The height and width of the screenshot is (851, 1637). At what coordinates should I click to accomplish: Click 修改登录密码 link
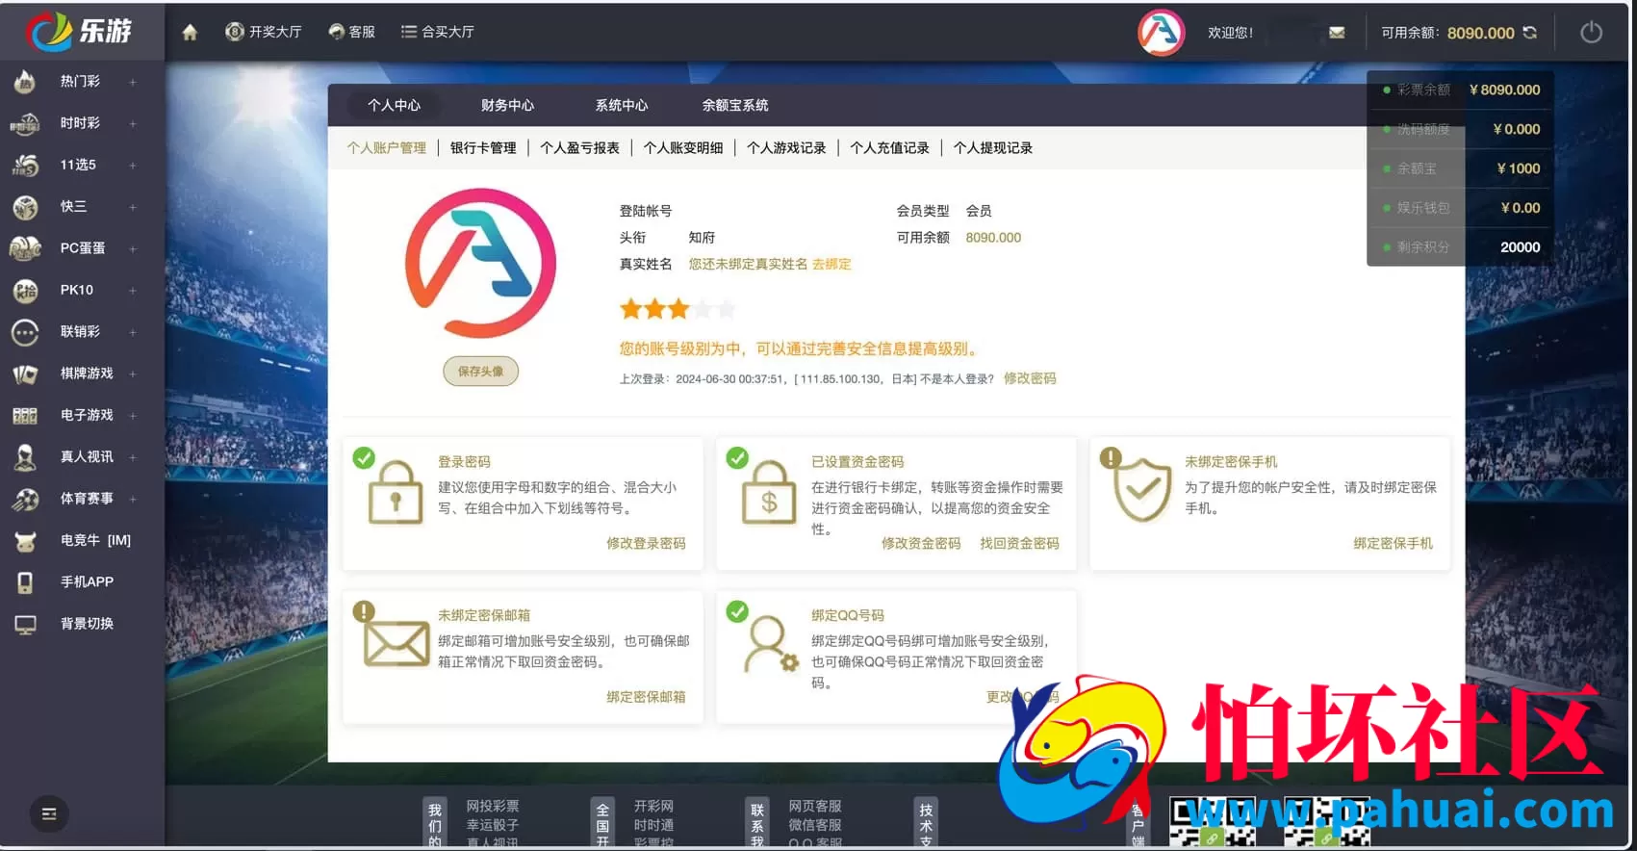(646, 543)
